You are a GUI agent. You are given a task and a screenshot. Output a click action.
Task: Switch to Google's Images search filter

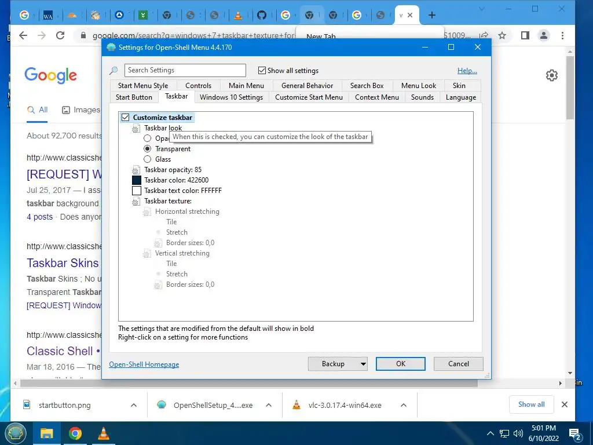[x=81, y=110]
